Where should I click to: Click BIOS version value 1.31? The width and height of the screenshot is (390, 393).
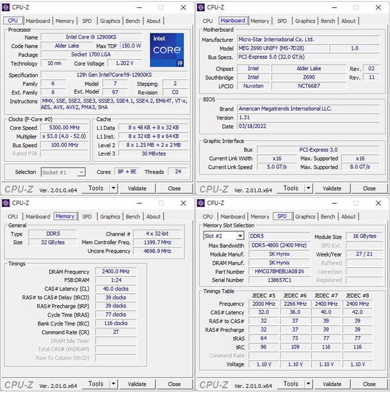tap(309, 118)
